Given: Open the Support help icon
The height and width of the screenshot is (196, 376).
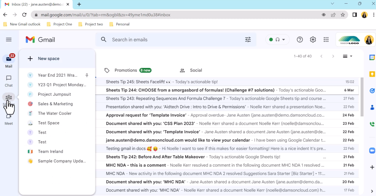Looking at the screenshot, I should [x=300, y=40].
